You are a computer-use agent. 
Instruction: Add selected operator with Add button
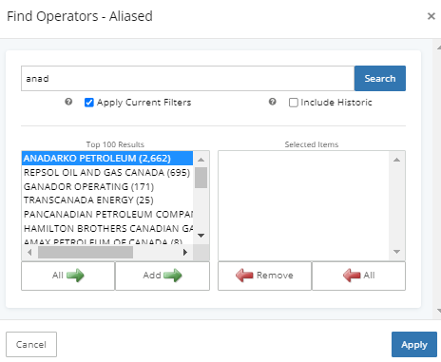coord(163,276)
